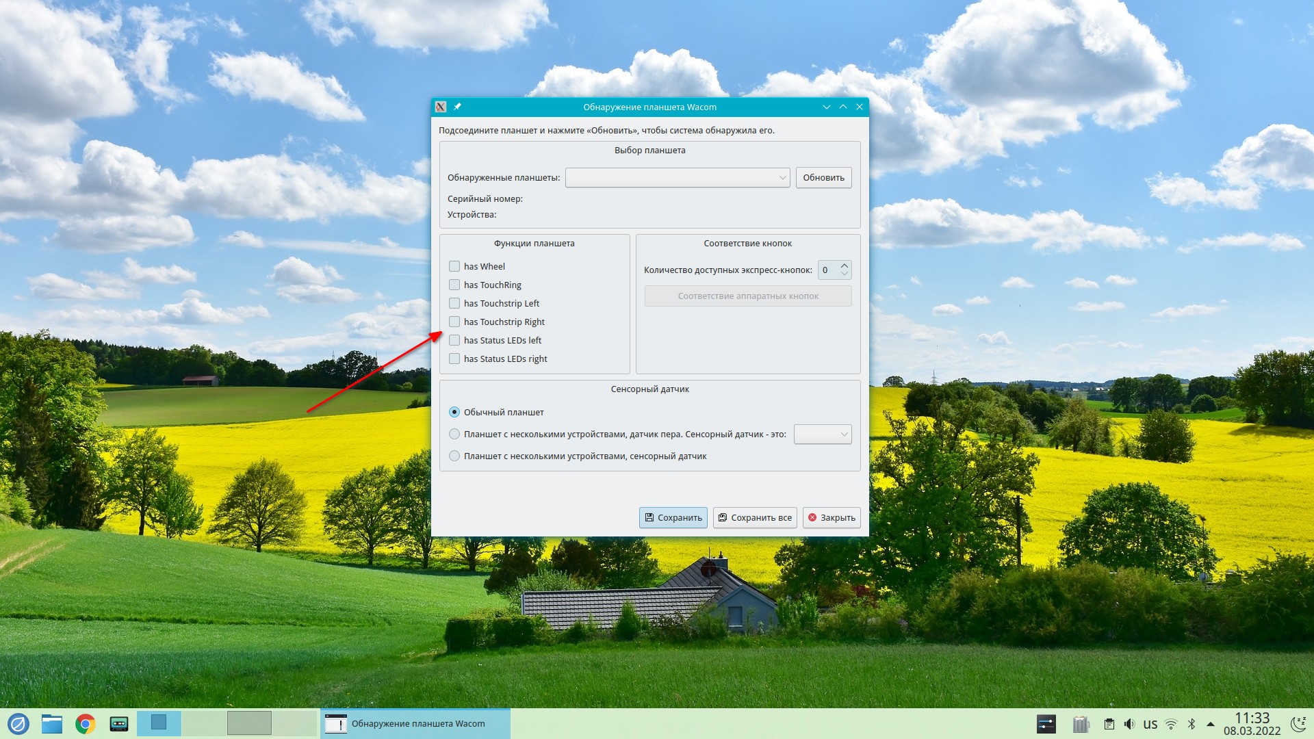Open the application launcher menu icon
The height and width of the screenshot is (739, 1314).
[18, 724]
